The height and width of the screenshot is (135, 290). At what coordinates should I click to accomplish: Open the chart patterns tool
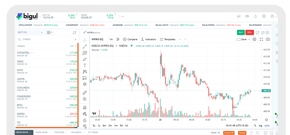85,72
